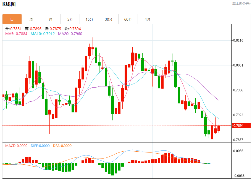Click the MA20: 0.7960 indicator label
The width and height of the screenshot is (252, 179).
(x=70, y=34)
